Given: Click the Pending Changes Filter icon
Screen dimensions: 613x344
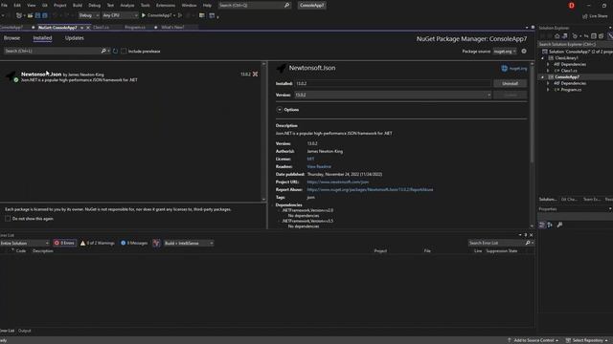Looking at the screenshot, I should coord(575,36).
